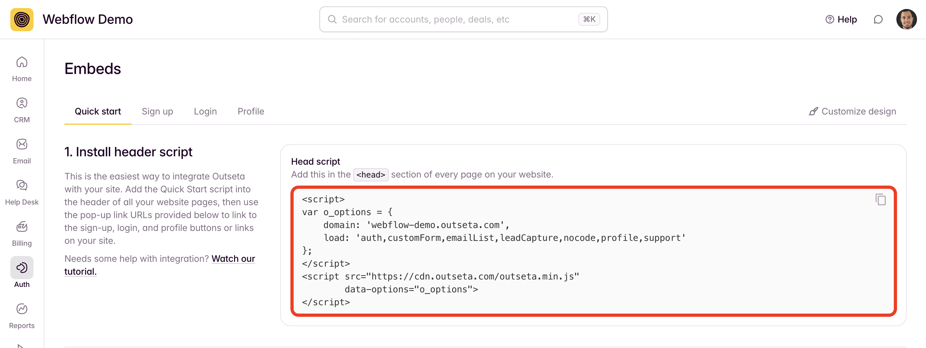
Task: Click Customize design link
Action: [x=852, y=111]
